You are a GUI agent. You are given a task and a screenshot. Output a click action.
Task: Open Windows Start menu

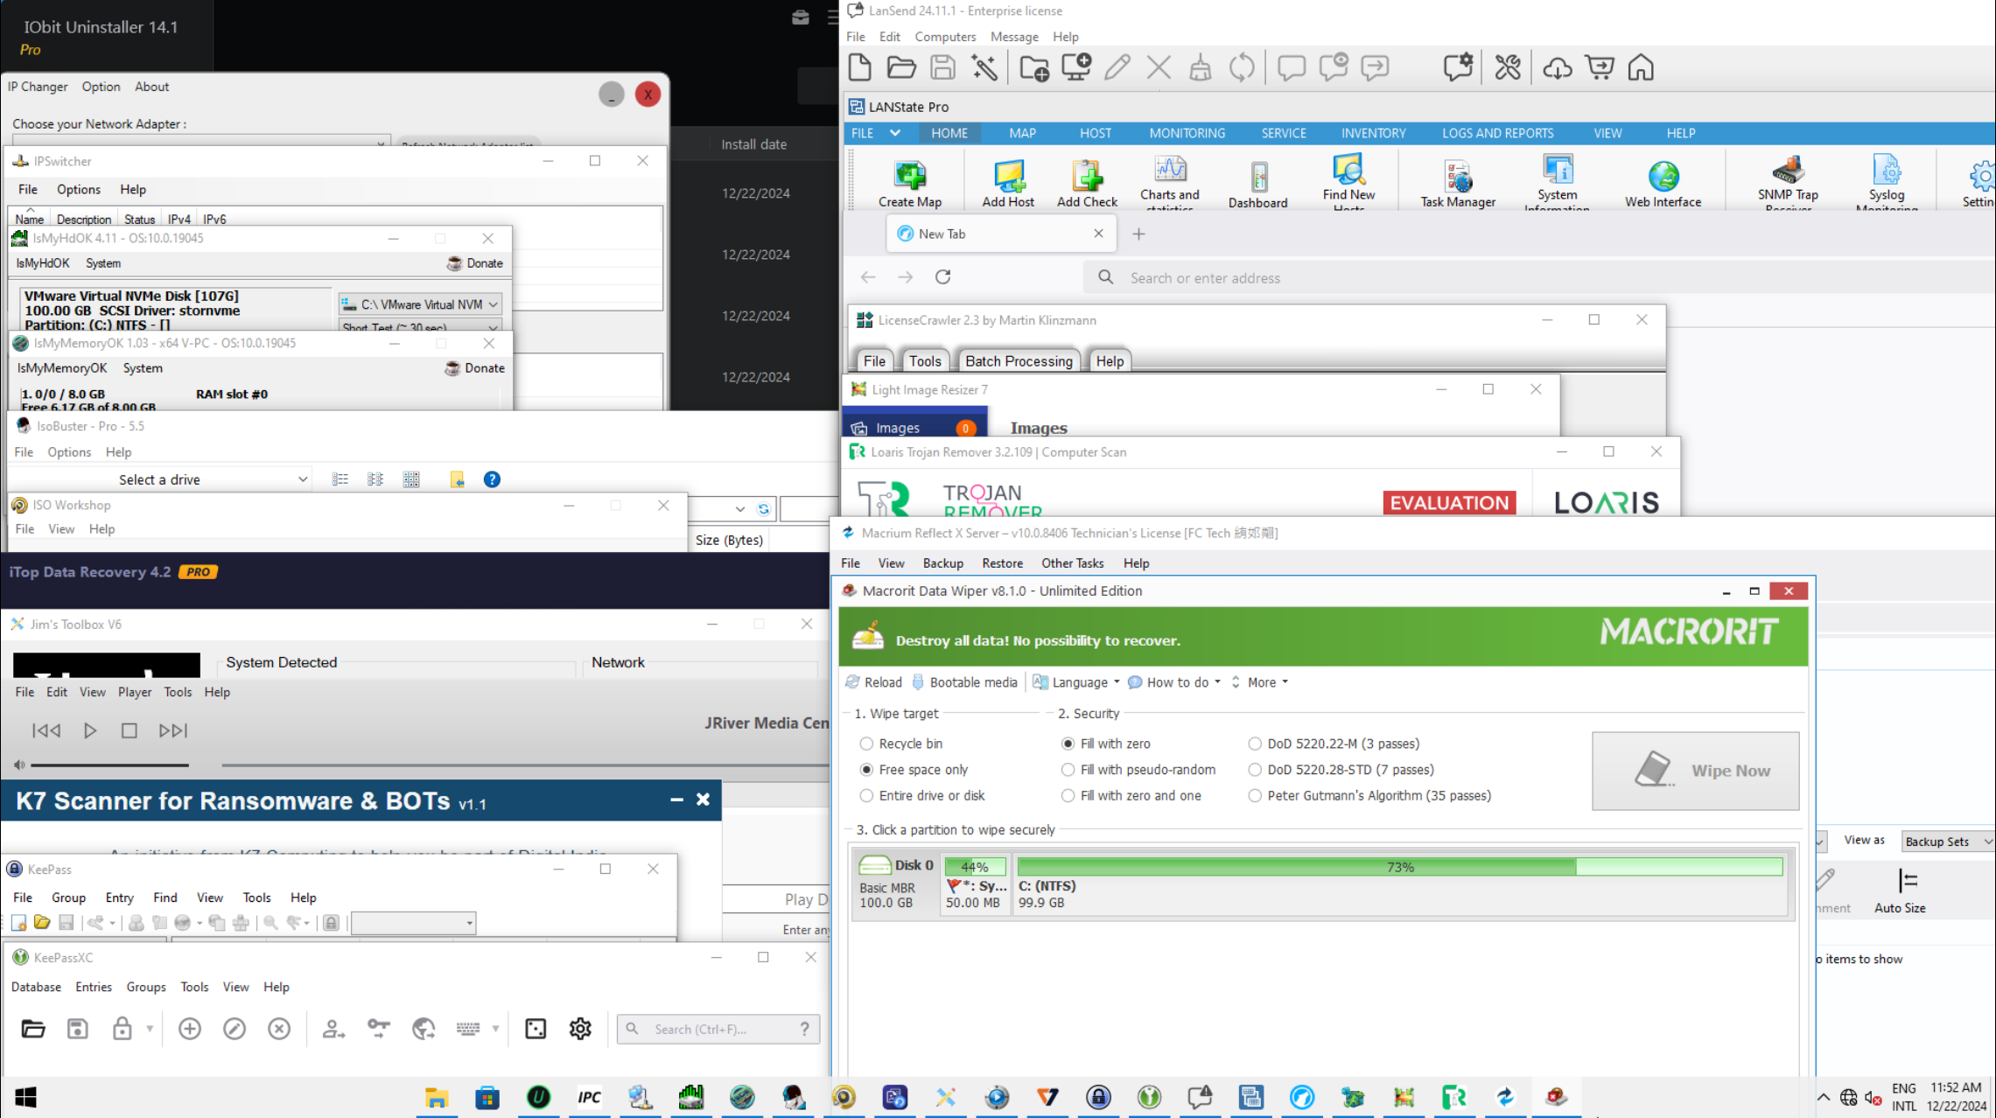coord(25,1097)
